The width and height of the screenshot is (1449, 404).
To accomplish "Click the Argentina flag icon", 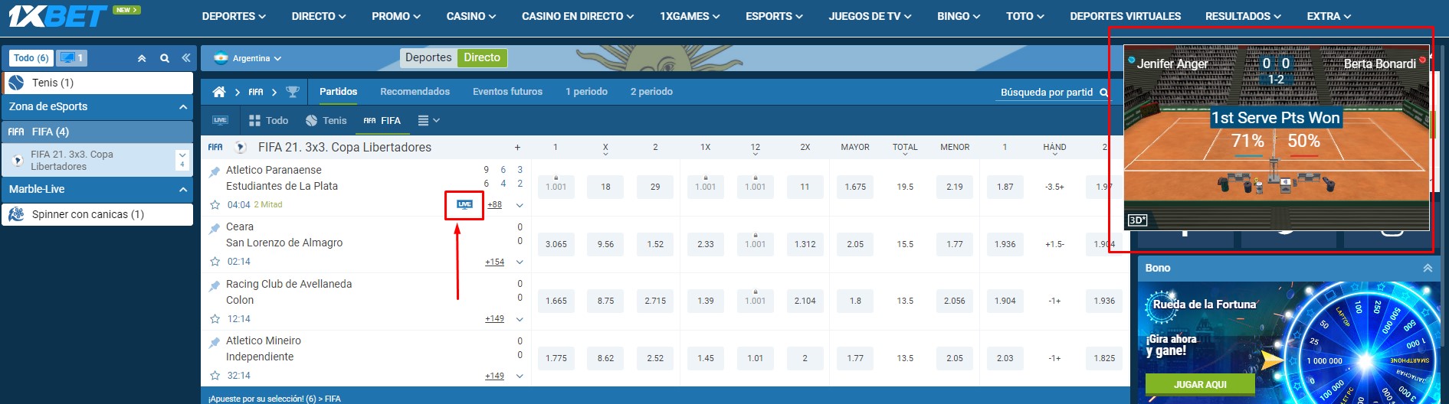I will [x=221, y=58].
